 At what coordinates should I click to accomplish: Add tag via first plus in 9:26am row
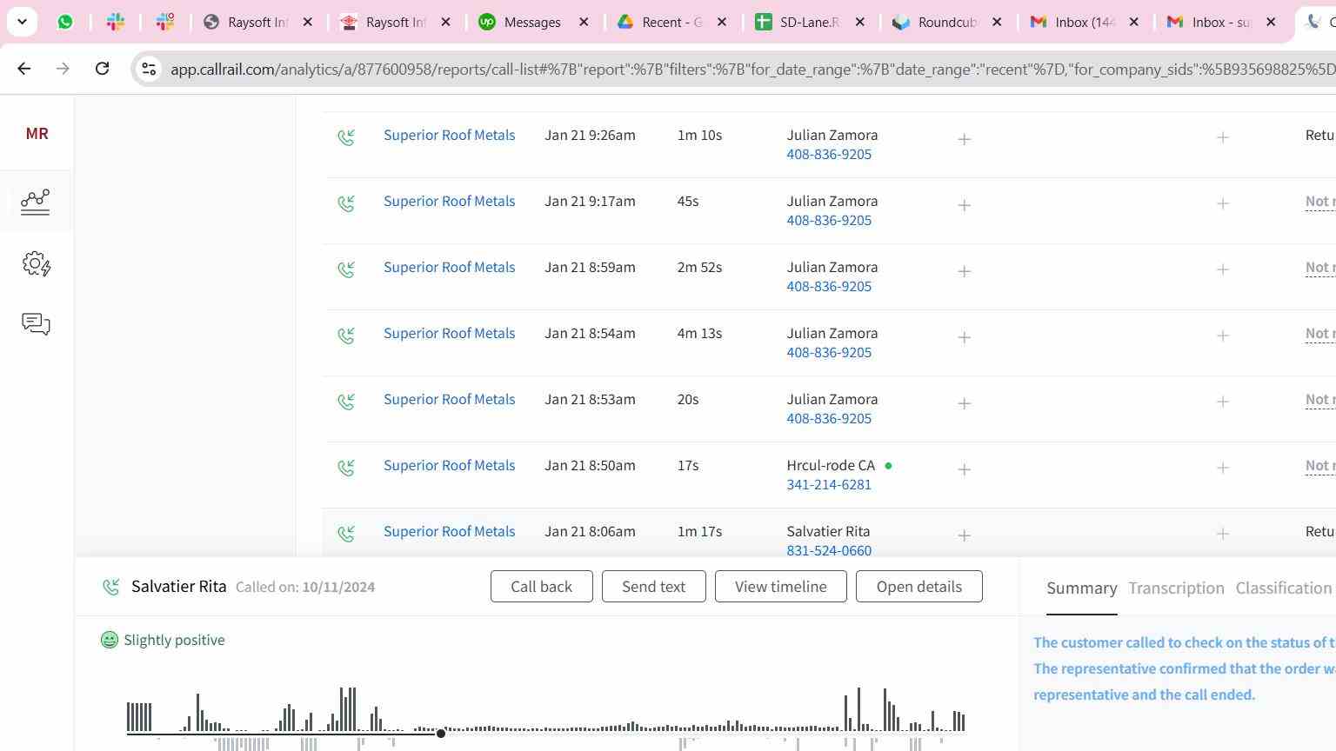coord(964,139)
